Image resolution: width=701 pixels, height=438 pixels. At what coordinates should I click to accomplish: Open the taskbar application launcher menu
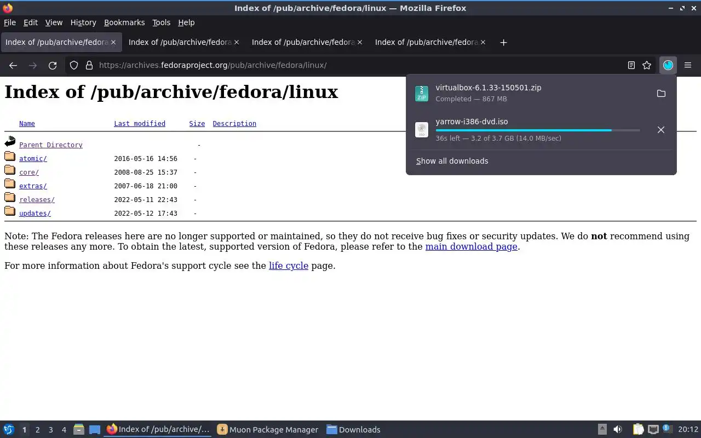pos(8,430)
